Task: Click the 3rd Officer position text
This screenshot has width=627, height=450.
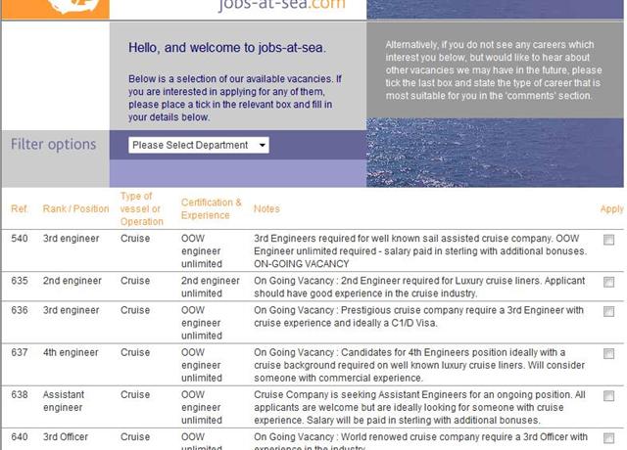Action: click(66, 437)
